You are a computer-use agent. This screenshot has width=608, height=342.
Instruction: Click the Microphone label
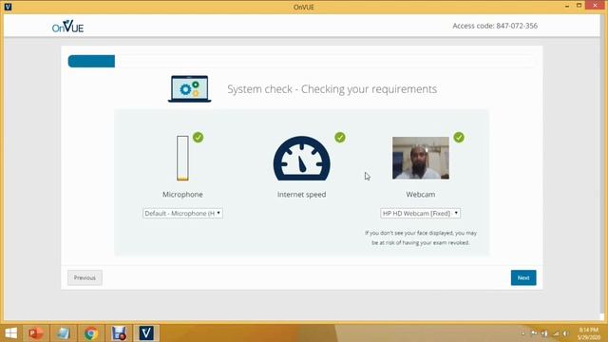point(182,194)
